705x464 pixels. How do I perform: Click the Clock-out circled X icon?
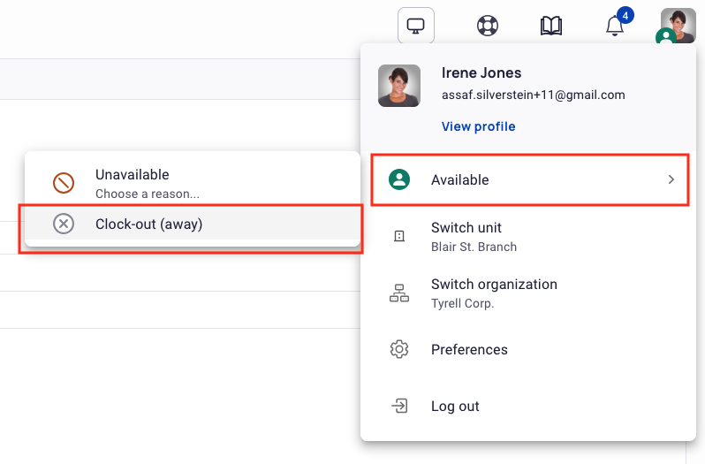[x=64, y=224]
